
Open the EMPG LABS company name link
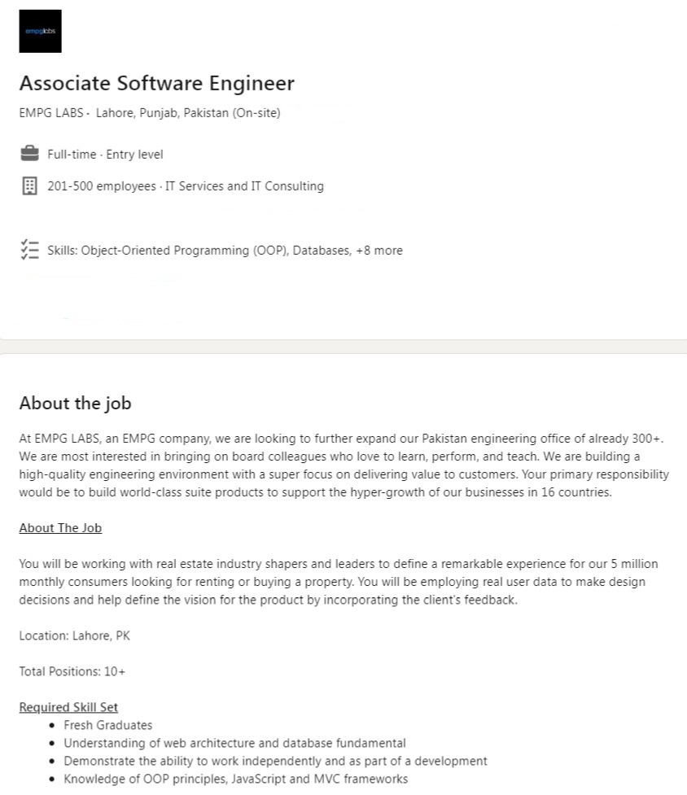(x=50, y=113)
